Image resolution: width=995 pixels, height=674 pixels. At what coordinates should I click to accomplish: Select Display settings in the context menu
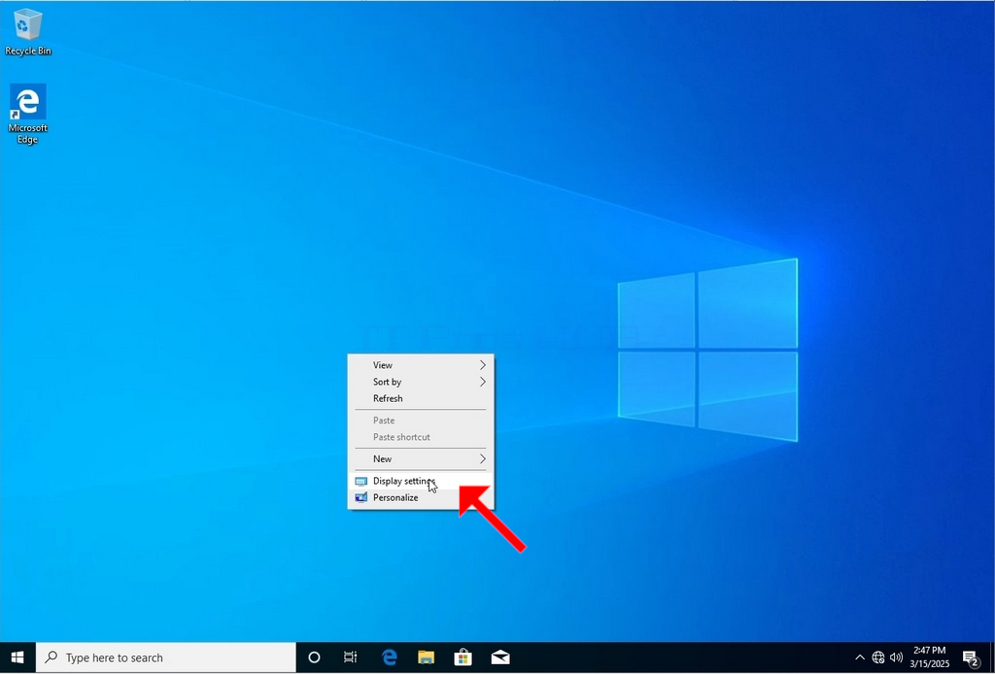[421, 482]
